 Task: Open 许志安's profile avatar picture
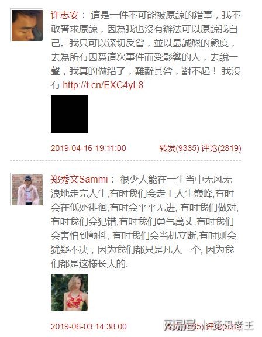[x=27, y=25]
